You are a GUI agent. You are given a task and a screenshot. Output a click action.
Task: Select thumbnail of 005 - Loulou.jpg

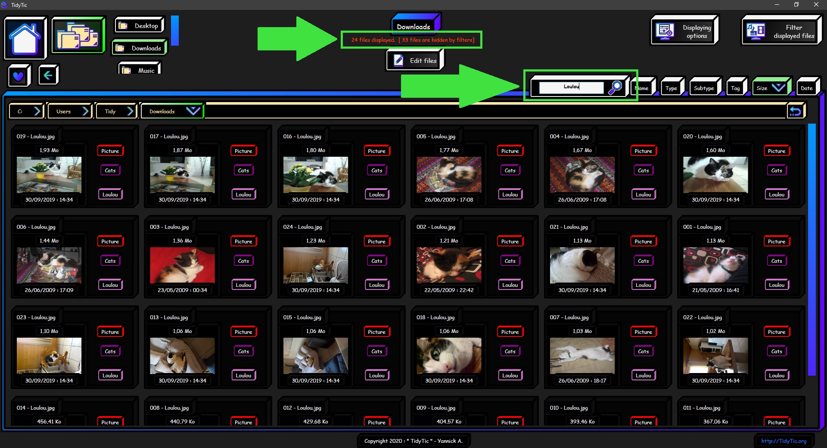pos(449,174)
